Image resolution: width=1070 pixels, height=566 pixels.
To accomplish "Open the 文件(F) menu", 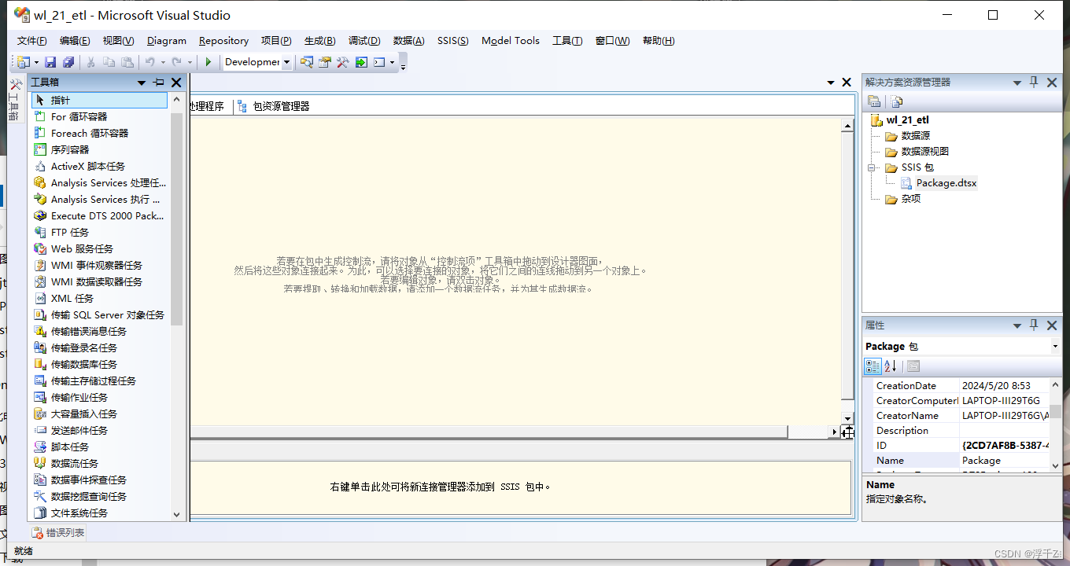I will pos(32,41).
